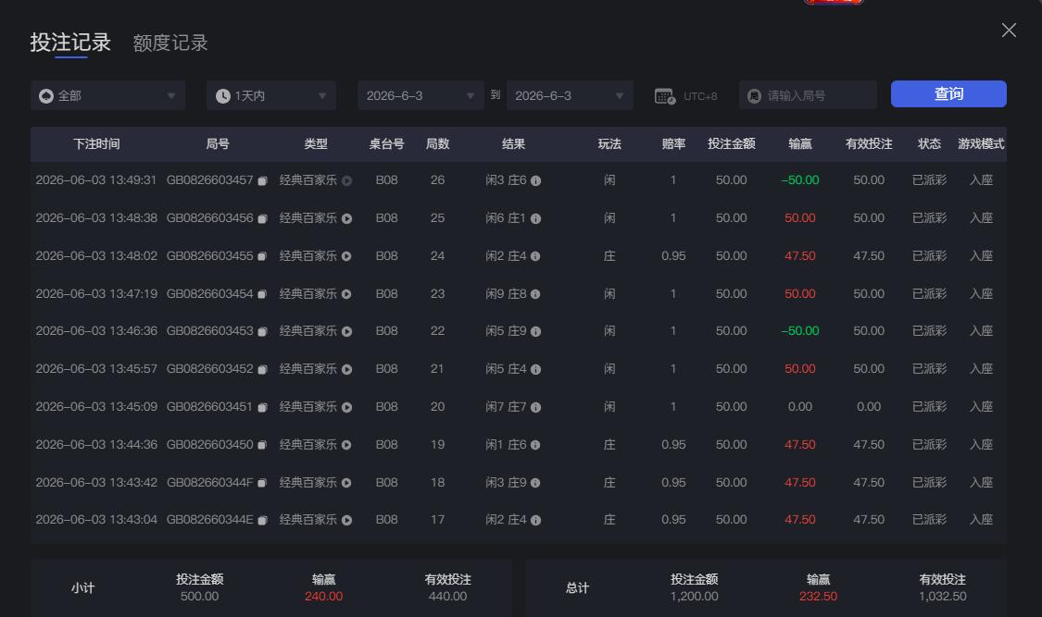Click the 输赢 column header
Screen dimensions: 1042x617
click(x=800, y=144)
